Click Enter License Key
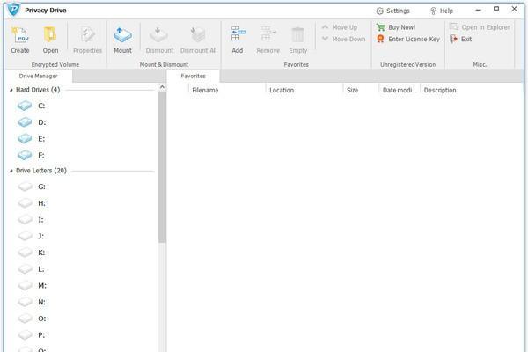The image size is (528, 352). 414,39
